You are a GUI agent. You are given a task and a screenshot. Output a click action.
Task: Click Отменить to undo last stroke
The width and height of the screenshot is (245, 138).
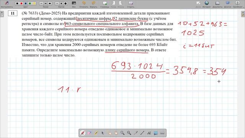84,4
